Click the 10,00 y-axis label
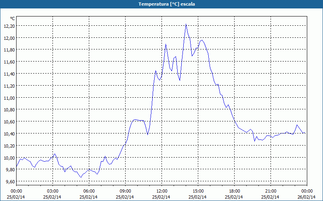The width and height of the screenshot is (323, 201). pyautogui.click(x=9, y=158)
